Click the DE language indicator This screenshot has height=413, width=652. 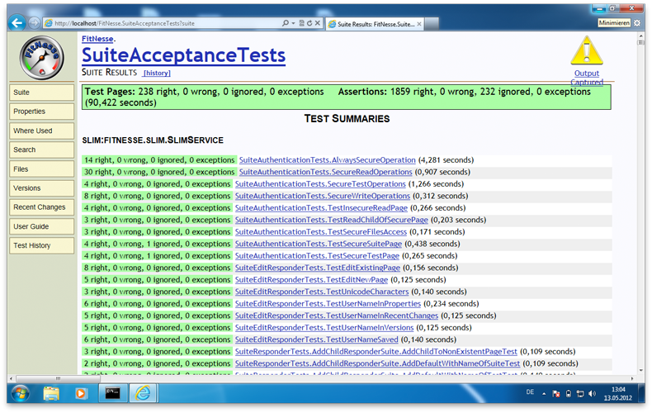[530, 392]
